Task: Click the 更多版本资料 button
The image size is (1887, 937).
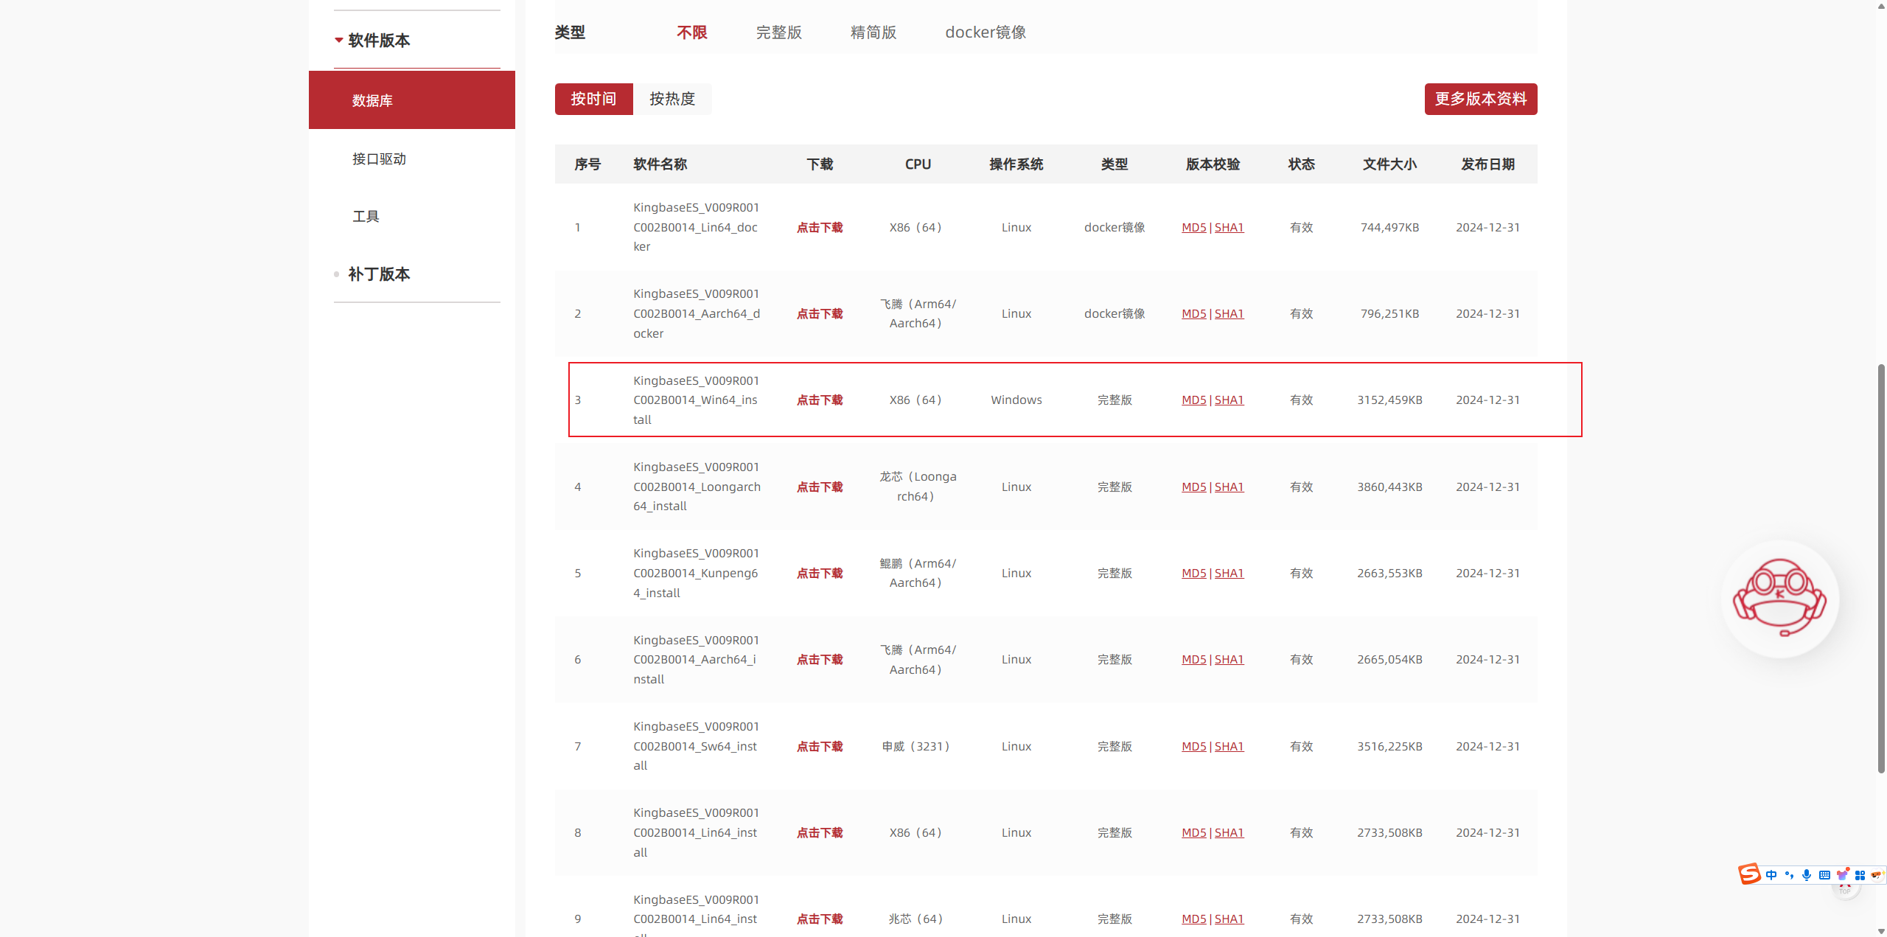Action: [1480, 99]
